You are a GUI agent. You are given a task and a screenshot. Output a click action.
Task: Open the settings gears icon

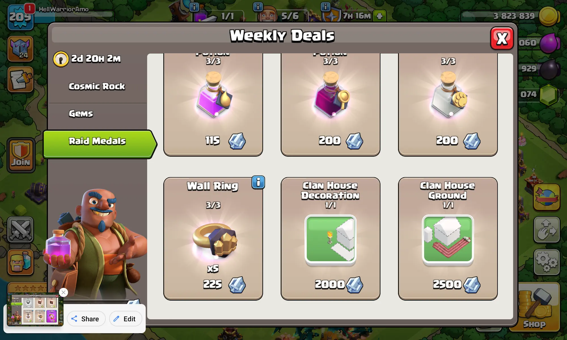[x=547, y=262]
